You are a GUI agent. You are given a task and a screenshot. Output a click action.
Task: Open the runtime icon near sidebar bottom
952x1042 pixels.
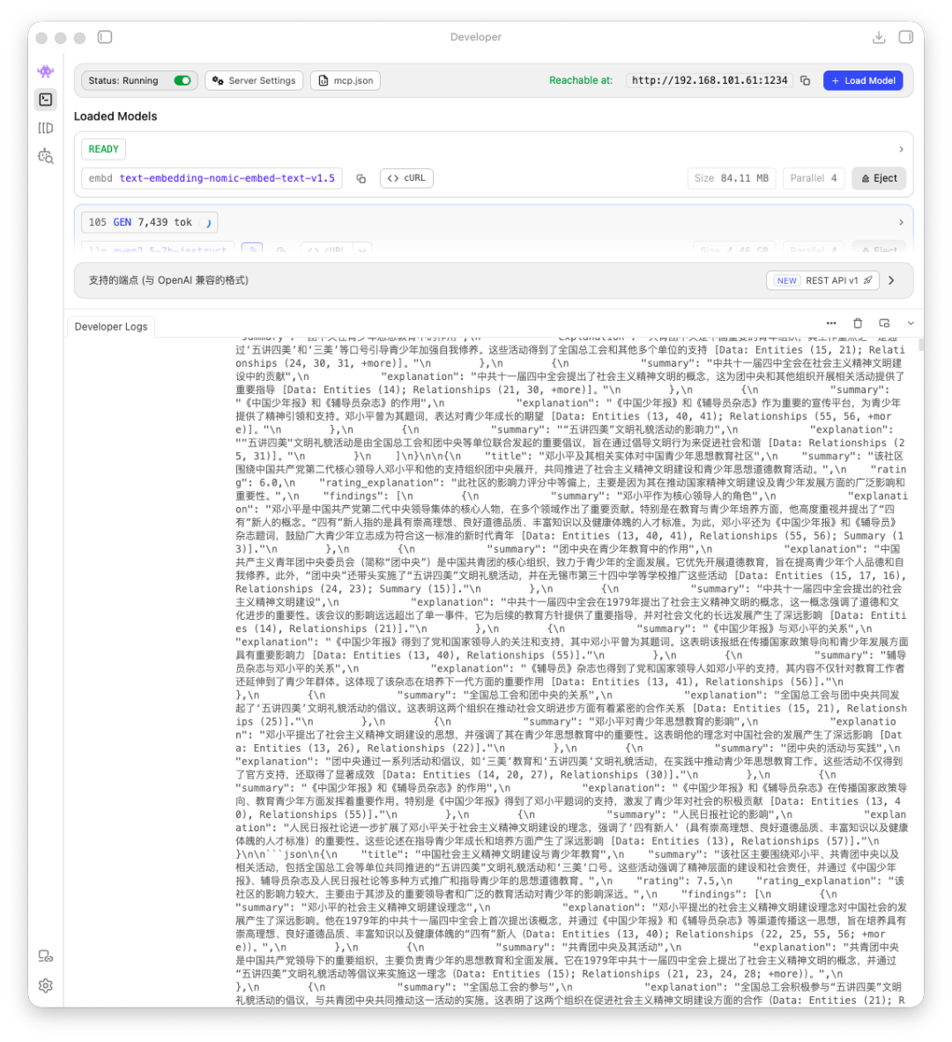(x=46, y=956)
